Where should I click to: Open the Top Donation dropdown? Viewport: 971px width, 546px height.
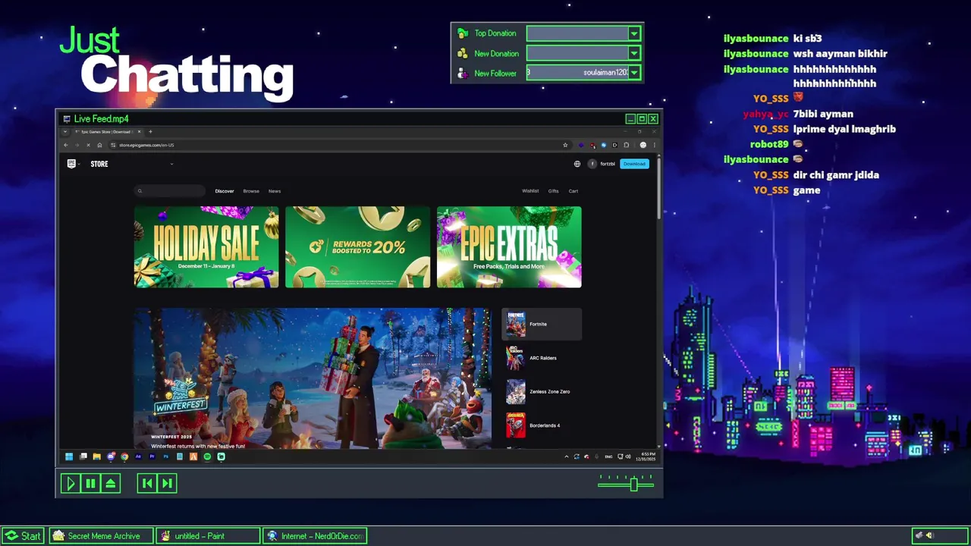click(634, 33)
